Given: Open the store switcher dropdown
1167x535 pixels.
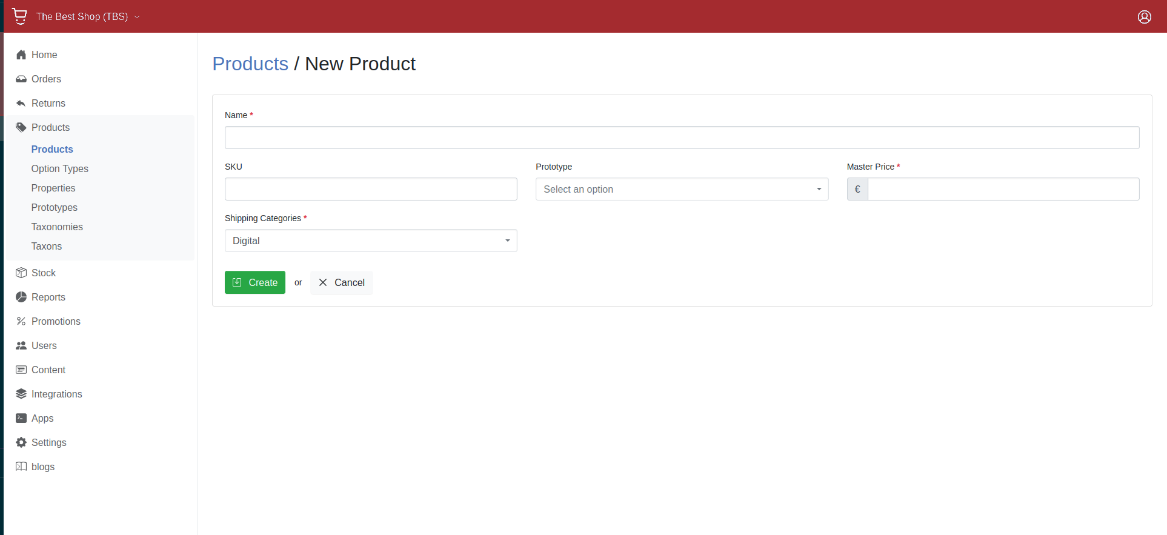Looking at the screenshot, I should [88, 17].
